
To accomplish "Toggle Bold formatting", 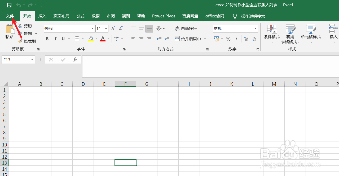I will click(47, 39).
